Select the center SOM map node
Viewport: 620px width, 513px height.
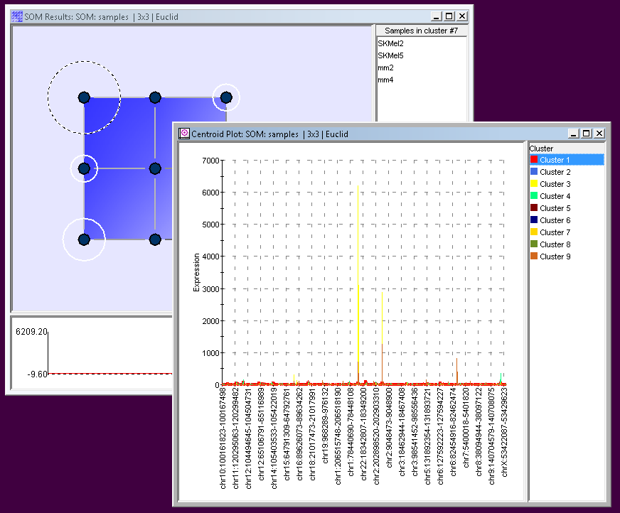[155, 168]
